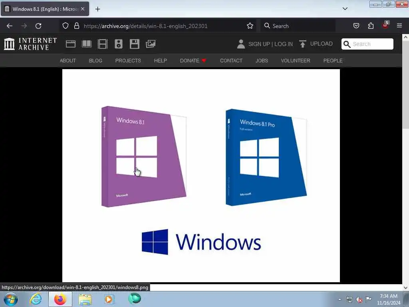Click the Firefox forward arrow button
This screenshot has width=409, height=307.
point(24,26)
